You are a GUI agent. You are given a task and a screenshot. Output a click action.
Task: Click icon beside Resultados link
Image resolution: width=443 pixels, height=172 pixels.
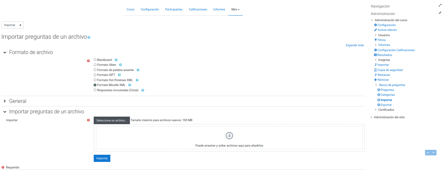375,55
